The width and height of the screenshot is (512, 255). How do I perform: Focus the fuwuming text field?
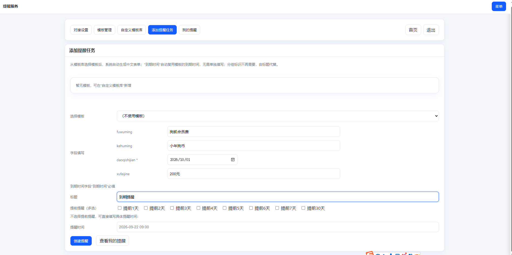tap(254, 132)
